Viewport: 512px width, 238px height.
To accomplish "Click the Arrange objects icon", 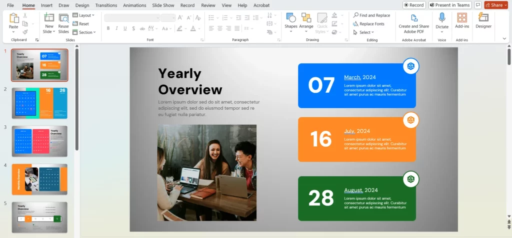I will pyautogui.click(x=306, y=18).
